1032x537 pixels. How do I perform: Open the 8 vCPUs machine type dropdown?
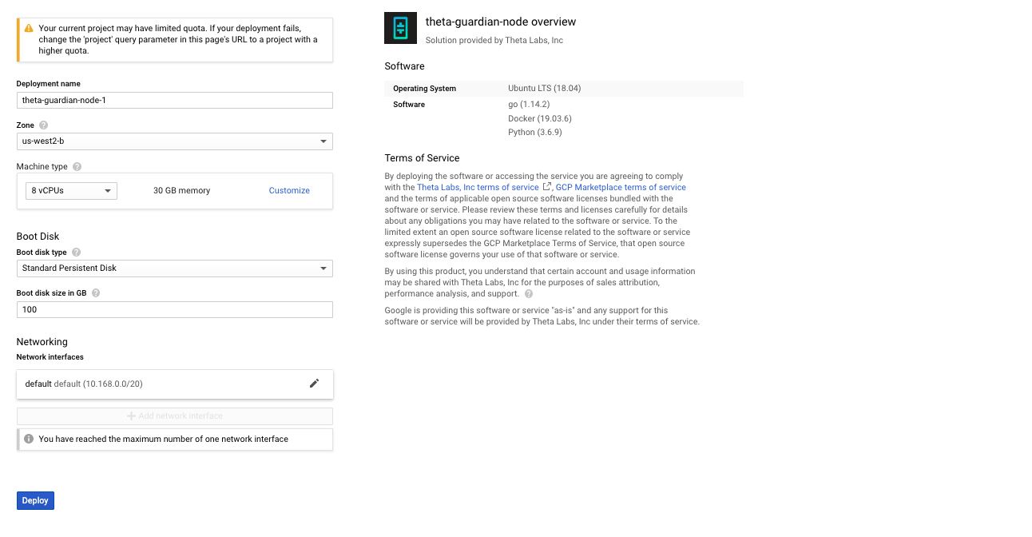coord(71,191)
